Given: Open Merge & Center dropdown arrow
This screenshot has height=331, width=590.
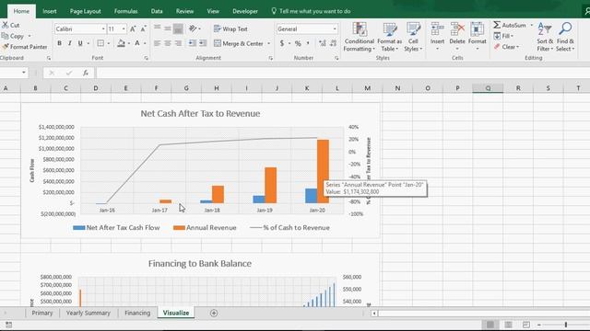Looking at the screenshot, I should pyautogui.click(x=268, y=43).
